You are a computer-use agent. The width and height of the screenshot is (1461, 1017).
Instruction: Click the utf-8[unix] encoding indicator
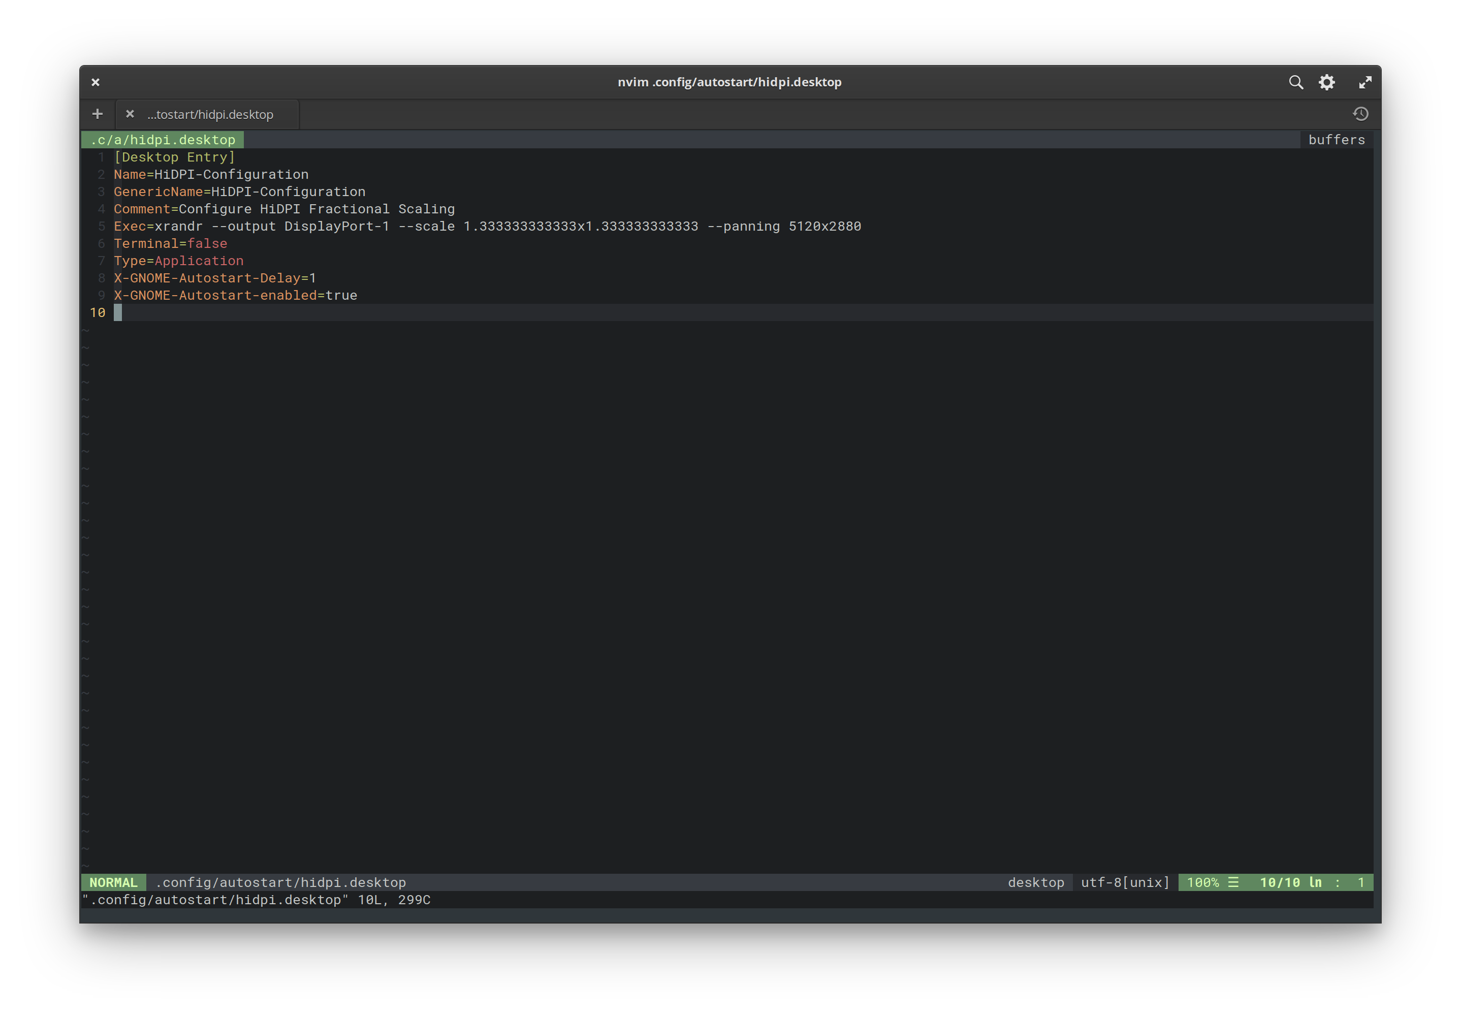click(1125, 882)
